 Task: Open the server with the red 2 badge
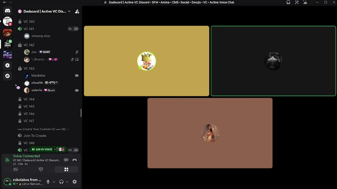[x=7, y=21]
